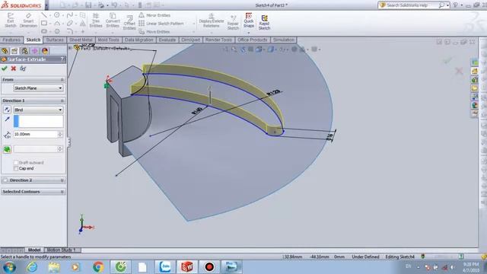Open the Motion Study 1 tab
This screenshot has width=487, height=274.
click(62, 250)
